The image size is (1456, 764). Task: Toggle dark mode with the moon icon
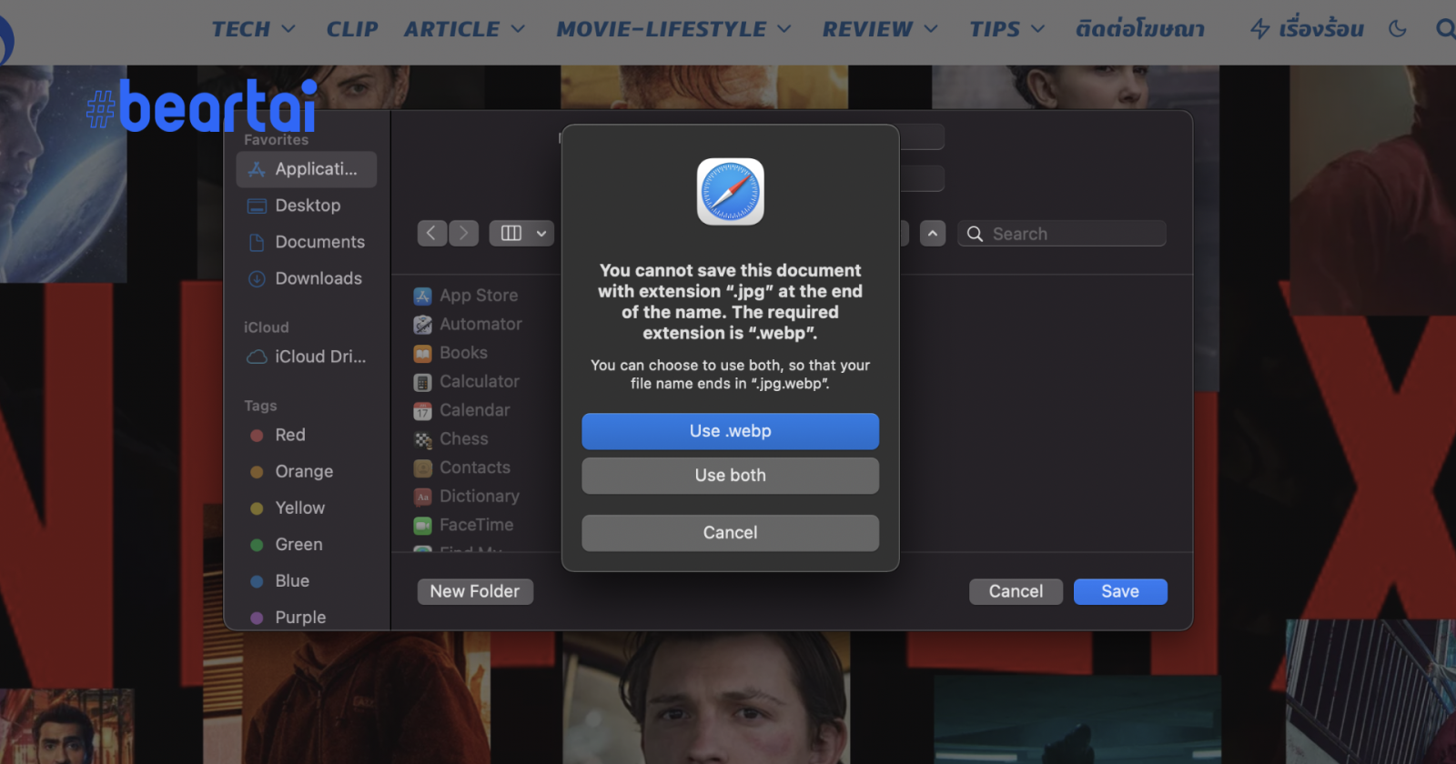pos(1398,29)
